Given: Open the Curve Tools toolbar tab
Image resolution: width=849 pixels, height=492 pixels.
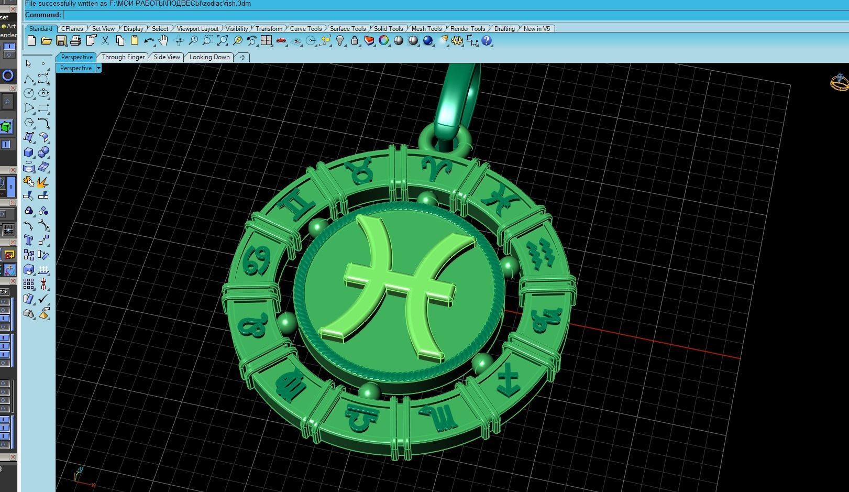Looking at the screenshot, I should [x=306, y=29].
